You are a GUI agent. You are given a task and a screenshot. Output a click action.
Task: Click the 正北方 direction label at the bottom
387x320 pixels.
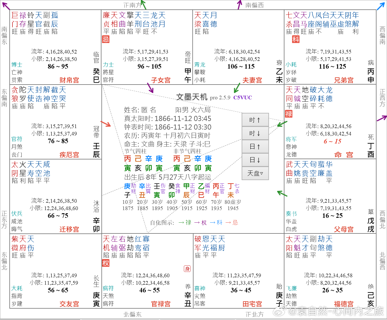point(255,314)
